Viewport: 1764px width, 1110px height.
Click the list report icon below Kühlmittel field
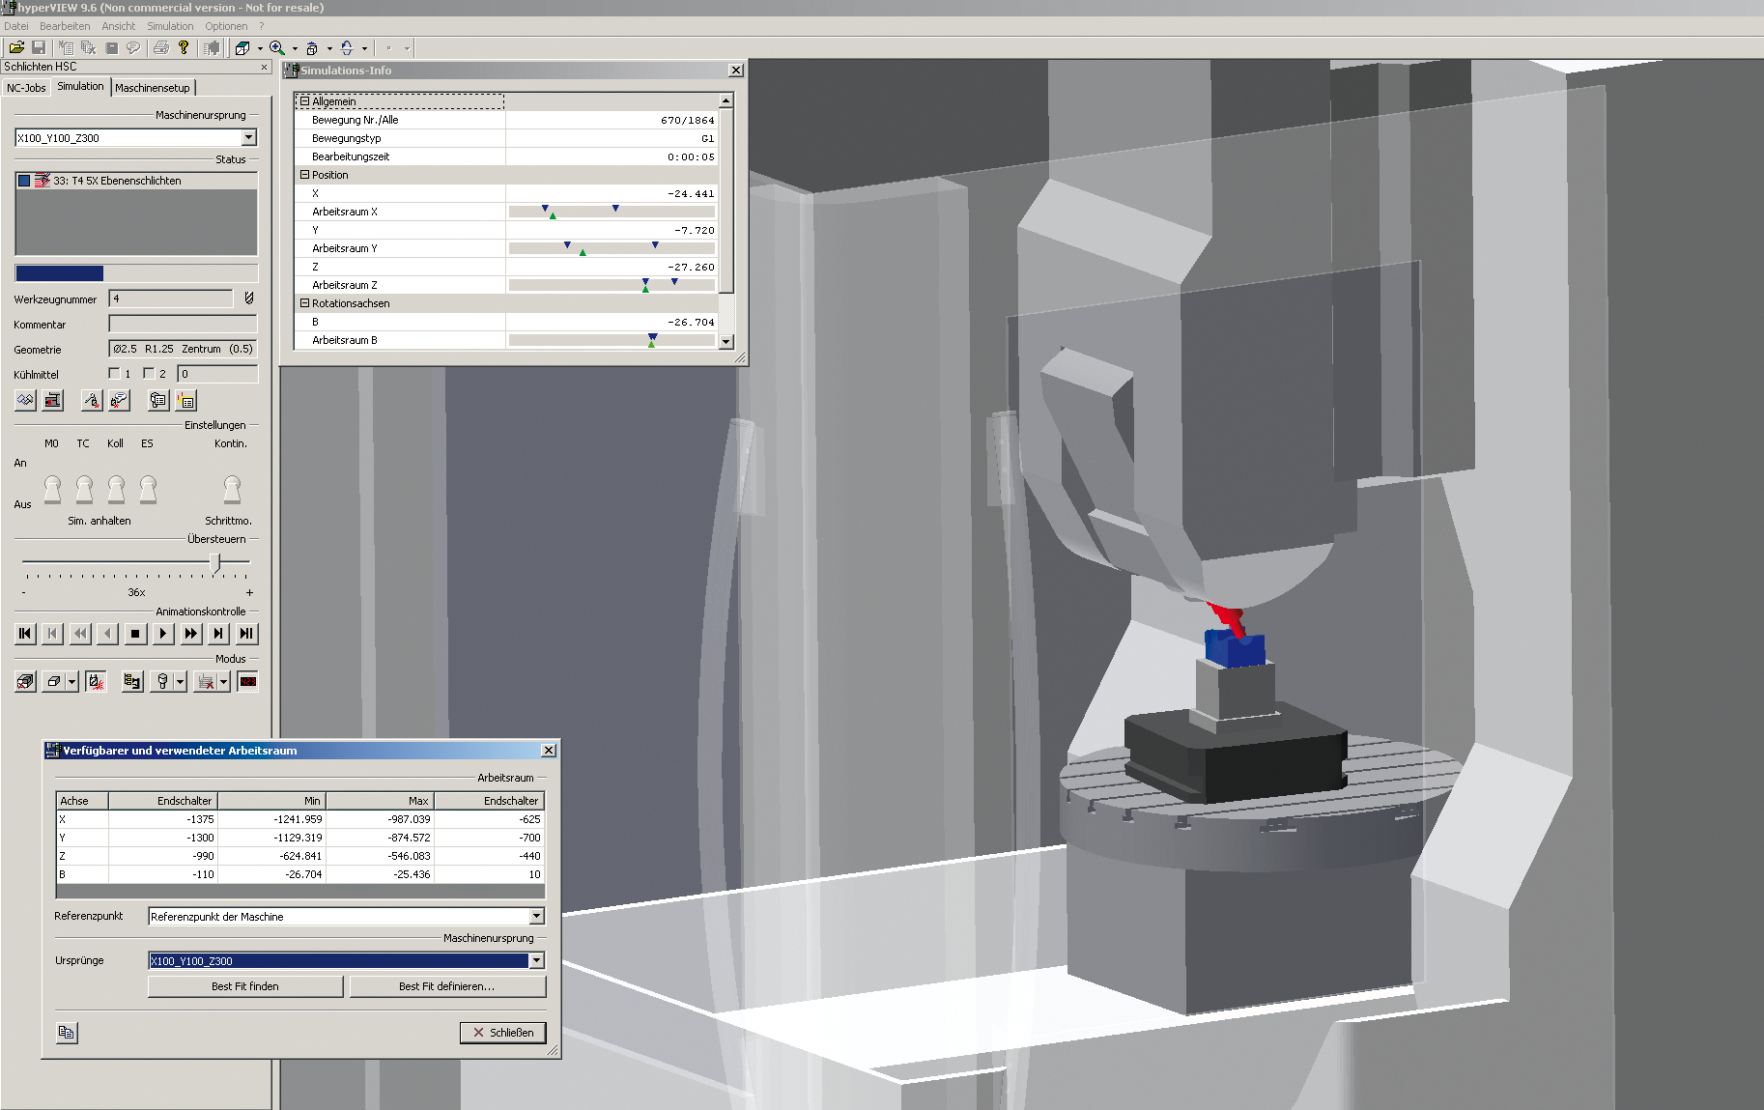click(158, 400)
